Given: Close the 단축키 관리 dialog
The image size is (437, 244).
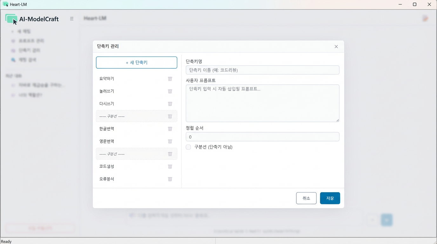Looking at the screenshot, I should (x=336, y=46).
